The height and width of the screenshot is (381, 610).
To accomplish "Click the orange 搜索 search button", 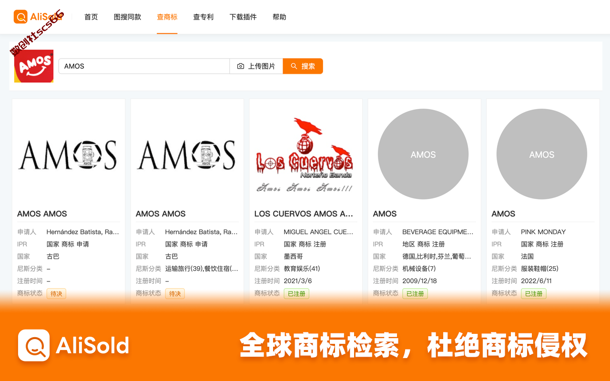I will 303,66.
